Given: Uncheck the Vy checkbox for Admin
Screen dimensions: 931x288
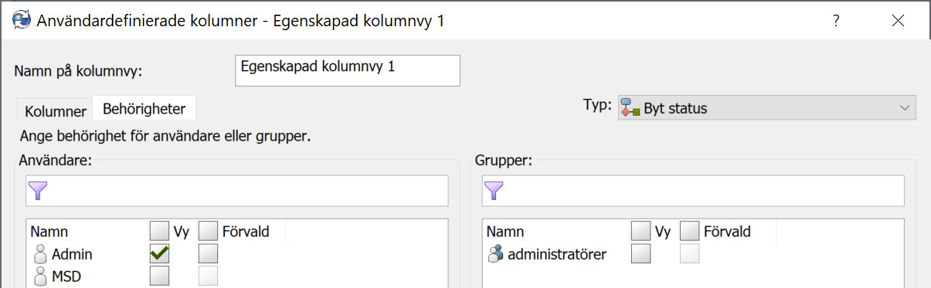Looking at the screenshot, I should 160,253.
